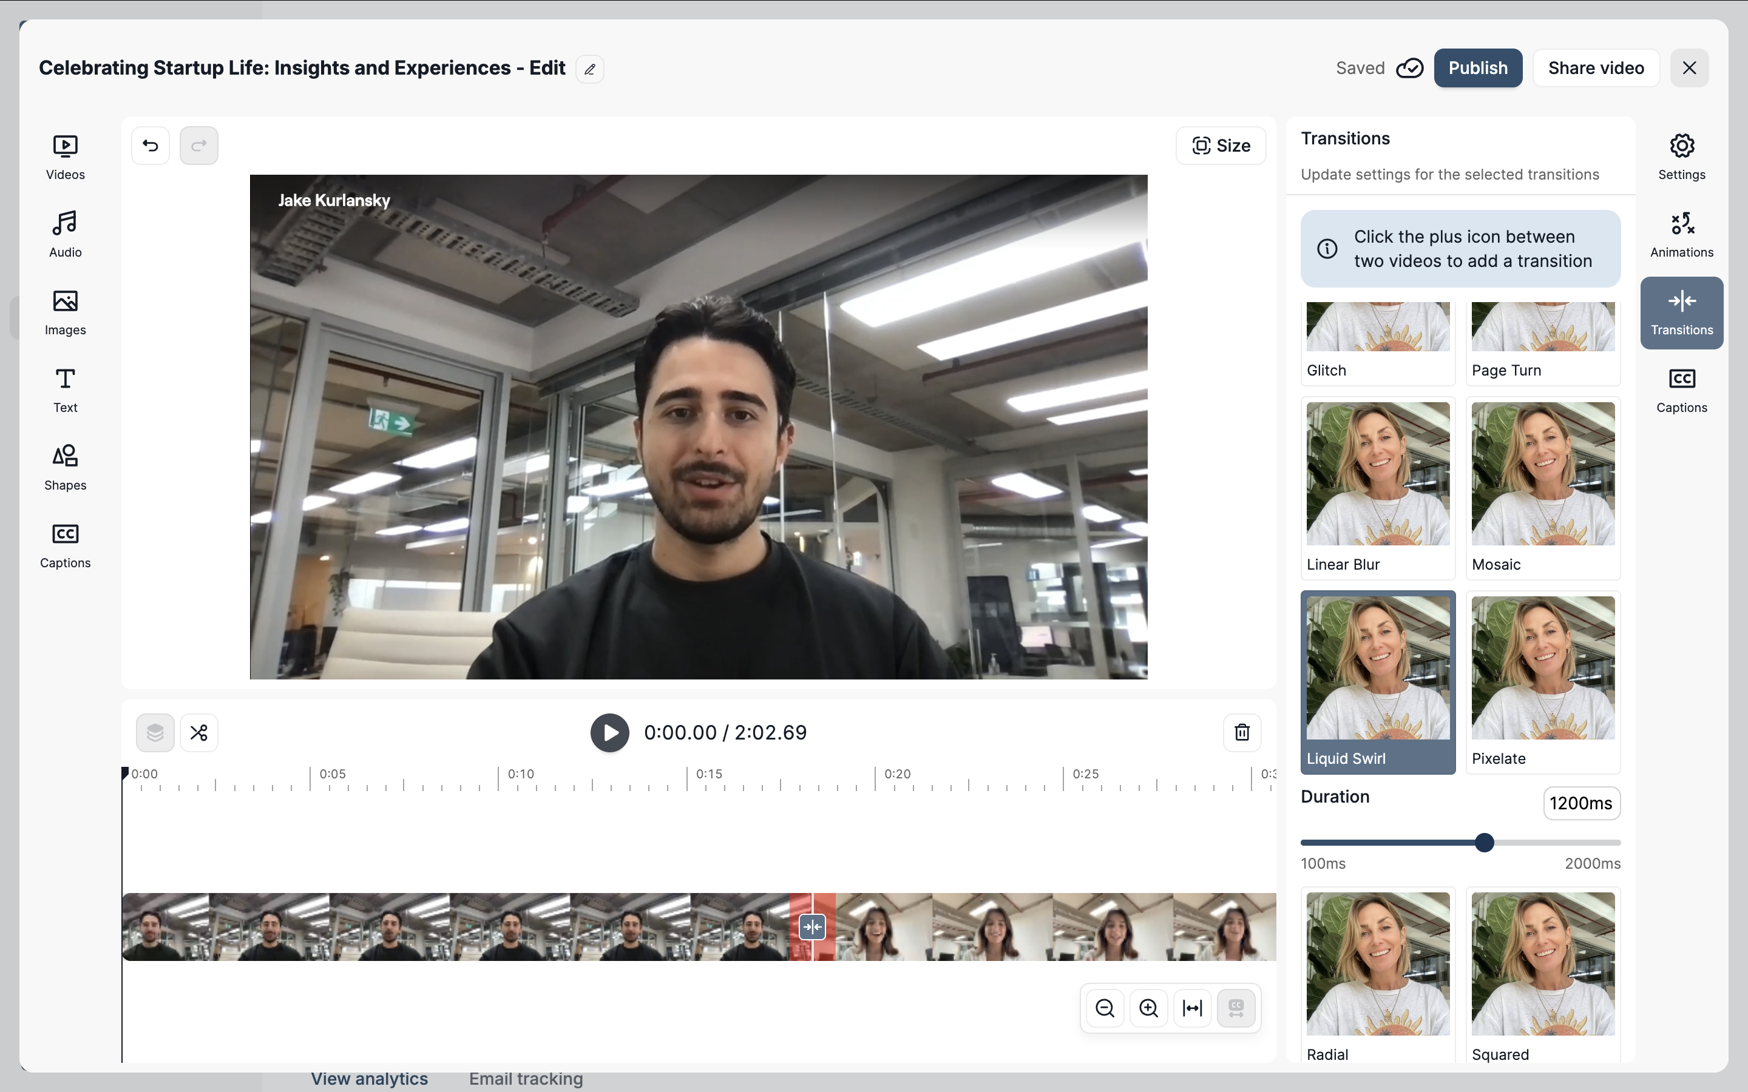Zoom out the timeline
The image size is (1748, 1092).
[x=1105, y=1008]
